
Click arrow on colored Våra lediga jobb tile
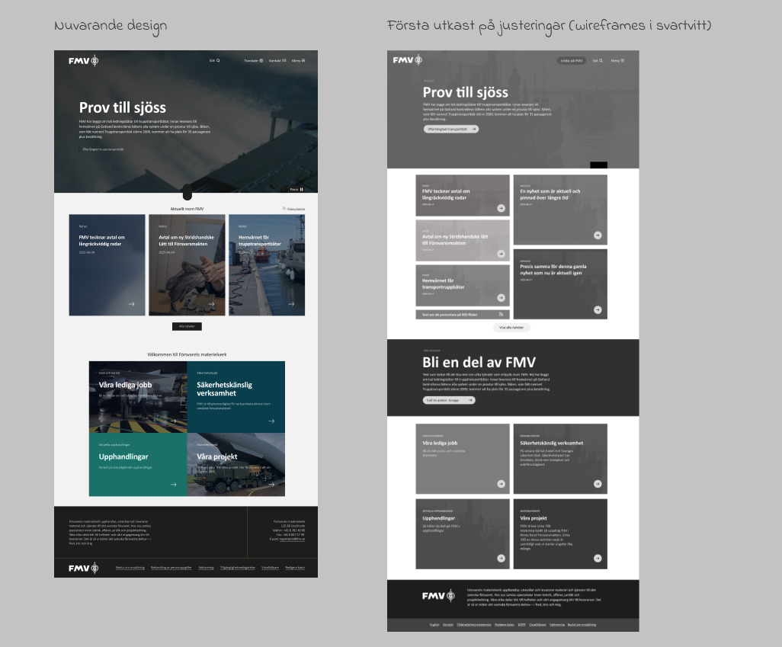(x=174, y=421)
